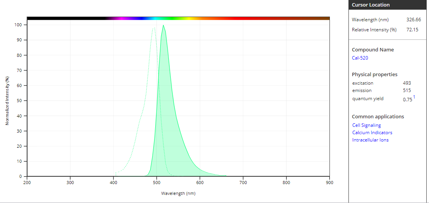429x203 pixels.
Task: Click the 900 tick label on x-axis
Action: (329, 182)
